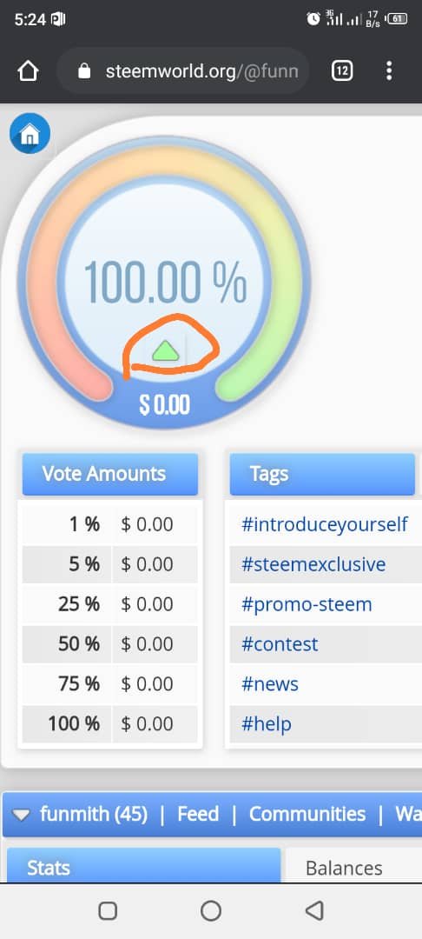Image resolution: width=422 pixels, height=939 pixels.
Task: Tap the browser home icon
Action: pyautogui.click(x=28, y=72)
